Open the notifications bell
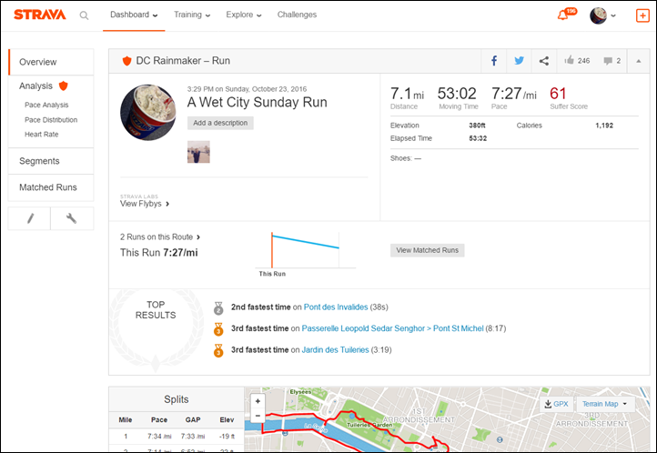Image resolution: width=657 pixels, height=453 pixels. pyautogui.click(x=562, y=15)
